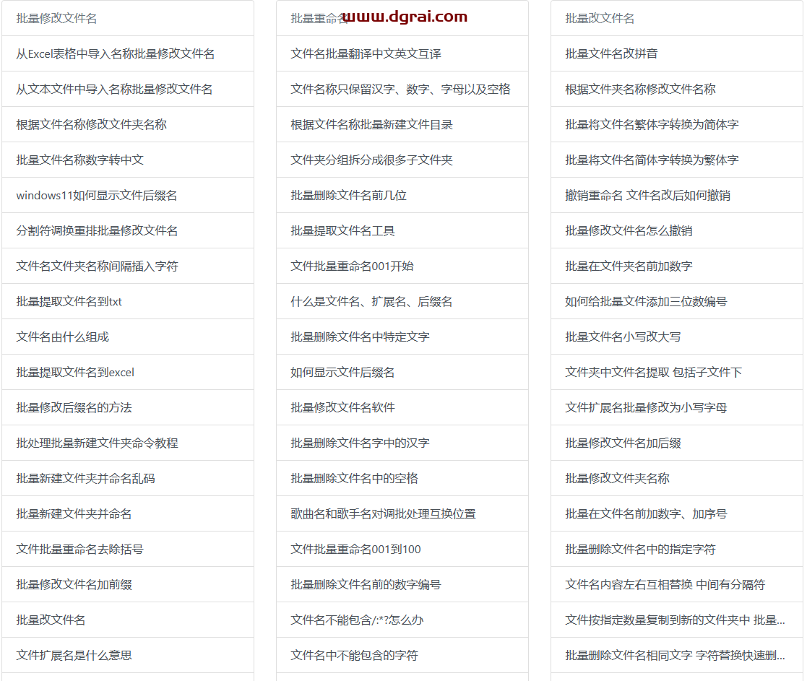Open 批量将文件名繁体字转换为简体字 link
This screenshot has width=807, height=681.
click(x=652, y=124)
